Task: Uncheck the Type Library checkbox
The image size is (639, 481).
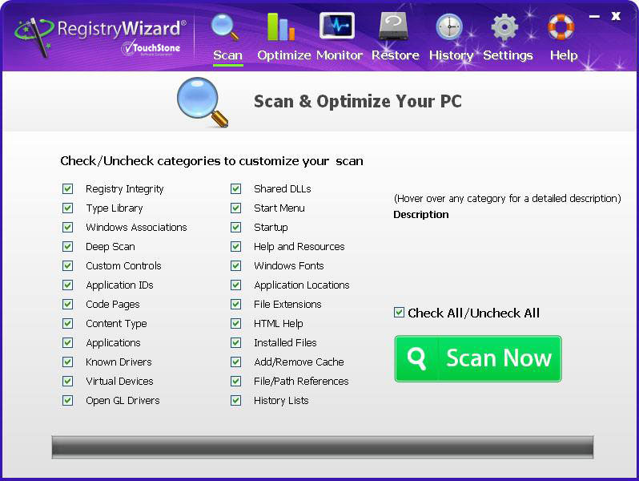Action: point(67,208)
